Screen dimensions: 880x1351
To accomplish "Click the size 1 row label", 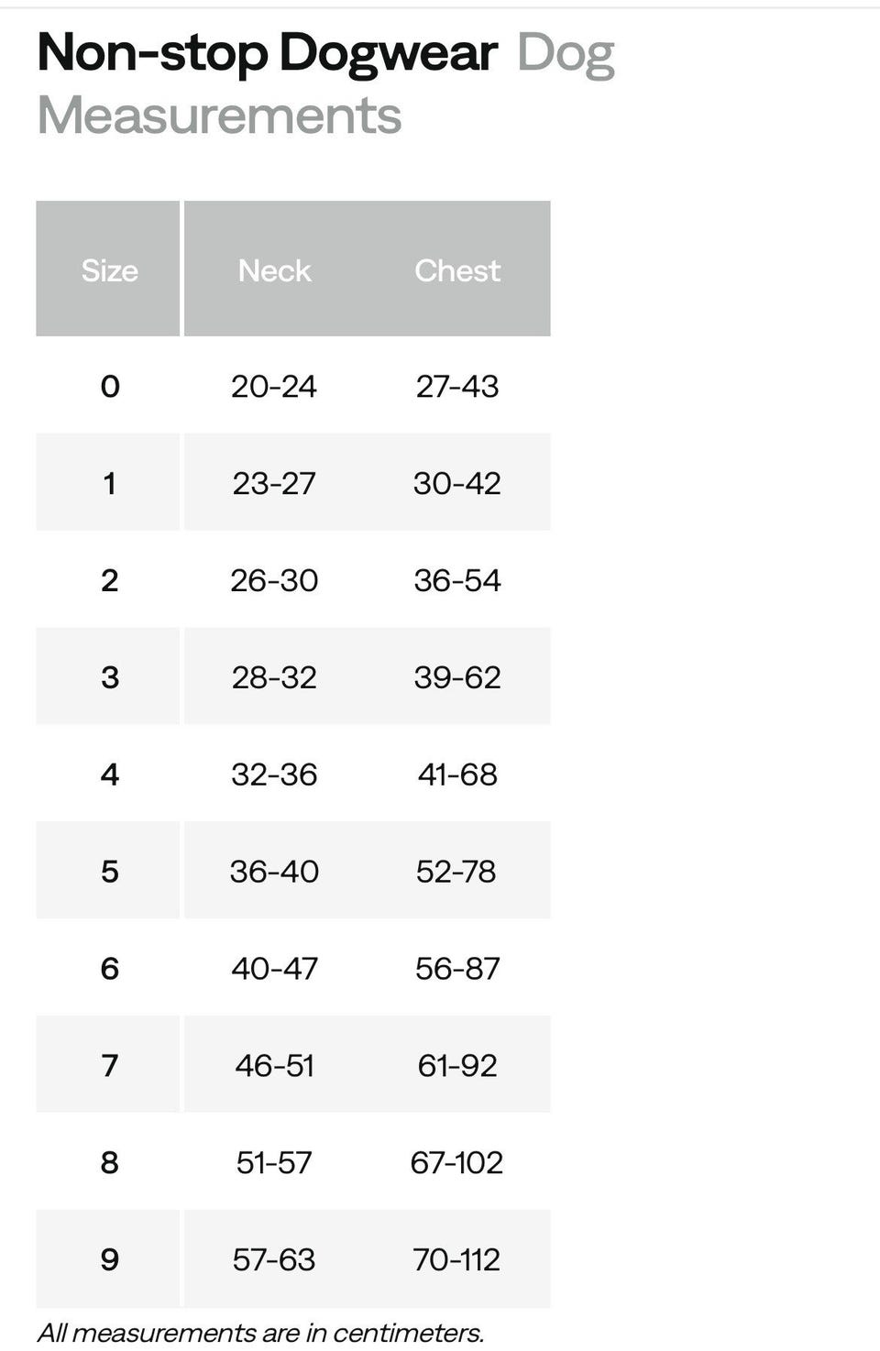I will (109, 483).
